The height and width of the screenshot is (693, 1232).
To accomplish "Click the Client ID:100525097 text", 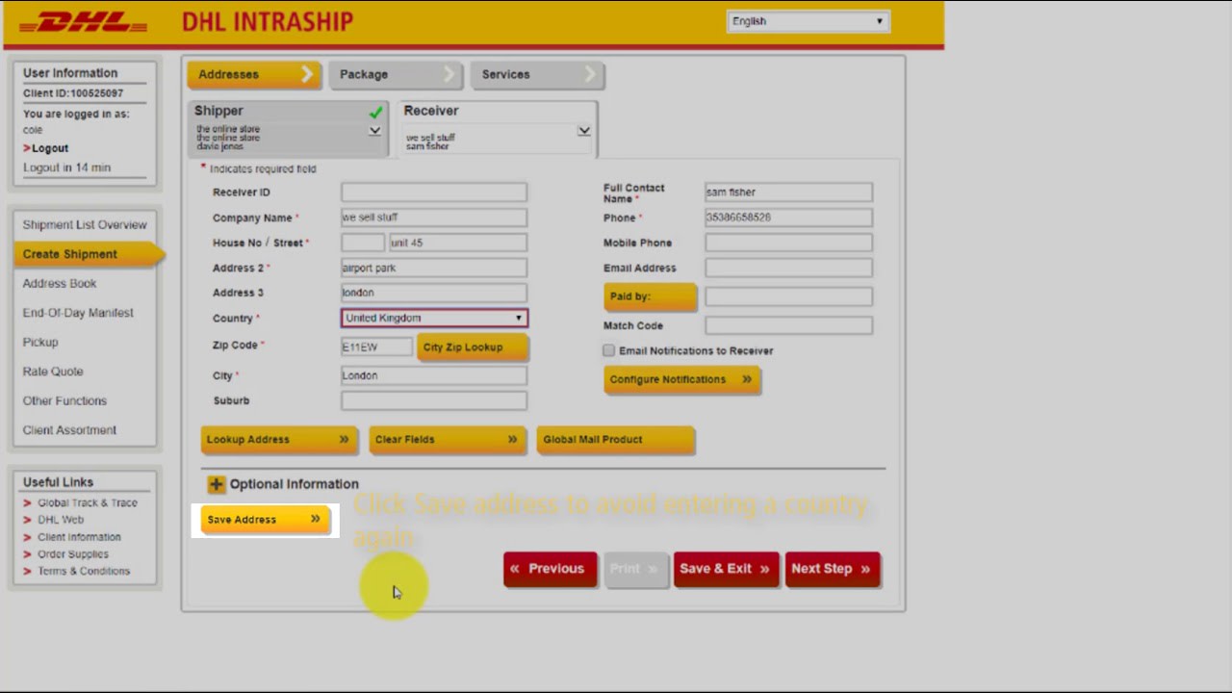I will (x=73, y=93).
